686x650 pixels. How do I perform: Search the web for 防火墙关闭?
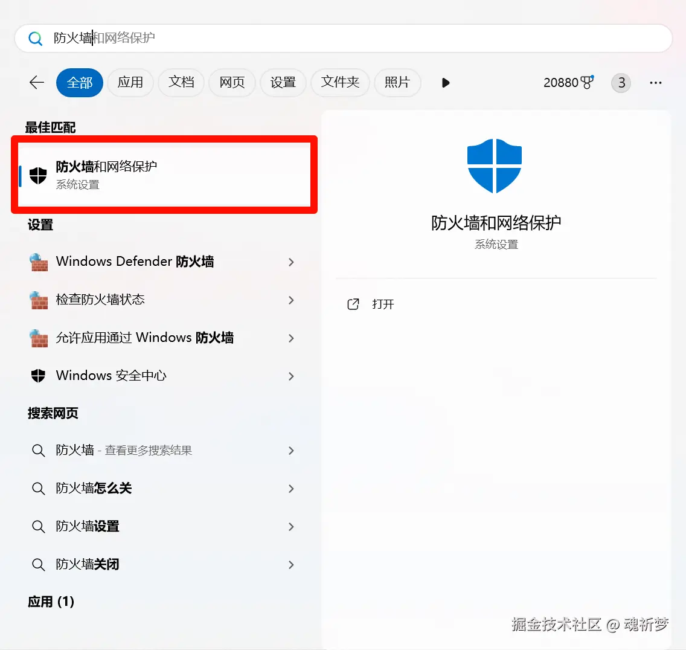[164, 565]
